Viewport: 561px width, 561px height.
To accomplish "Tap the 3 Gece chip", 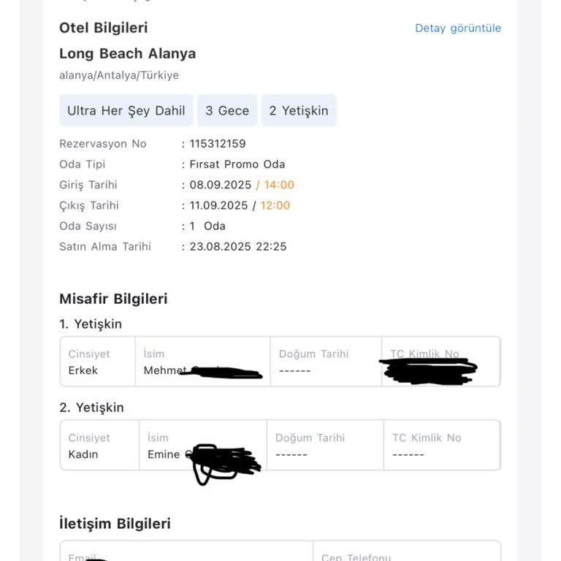I will [227, 111].
